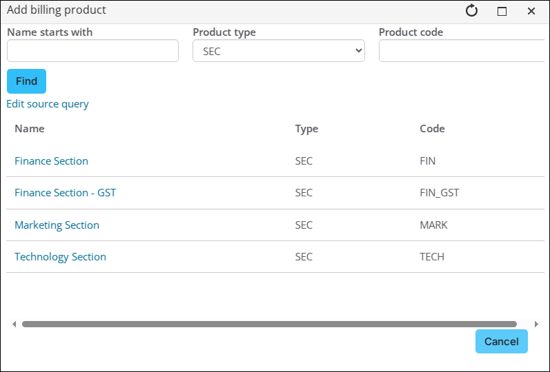The width and height of the screenshot is (550, 372).
Task: Select the Code column header
Action: [x=432, y=129]
